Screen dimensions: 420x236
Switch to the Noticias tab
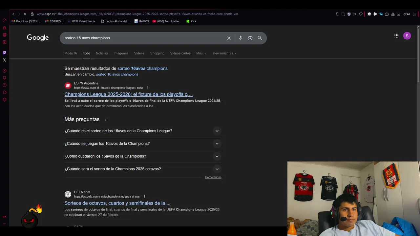pos(102,53)
